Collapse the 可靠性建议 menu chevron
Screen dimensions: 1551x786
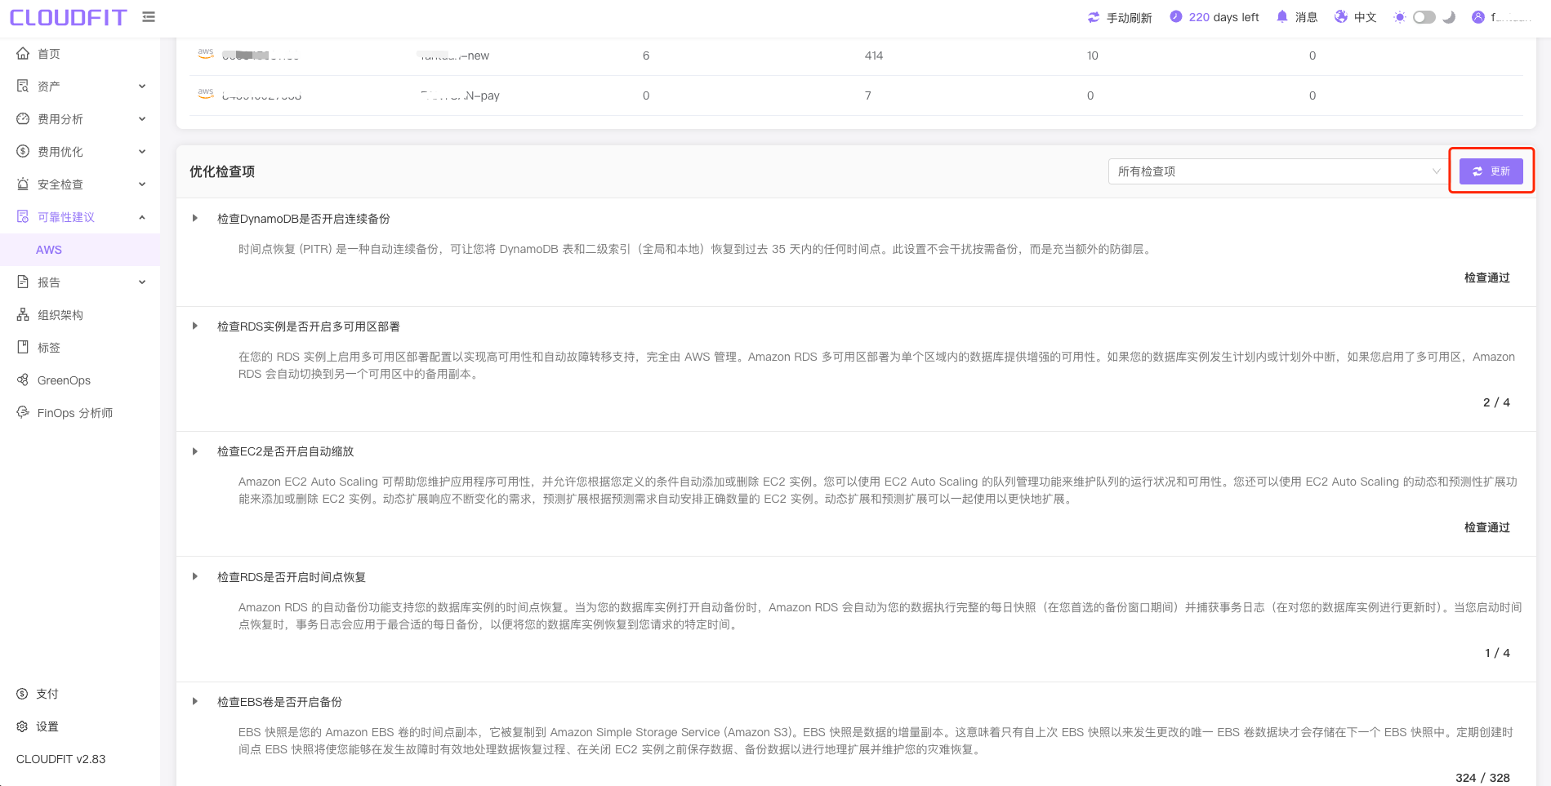click(142, 217)
